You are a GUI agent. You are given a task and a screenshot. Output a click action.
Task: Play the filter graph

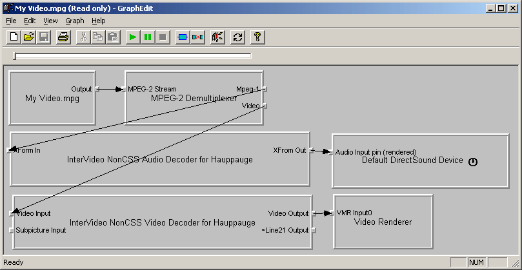tap(133, 37)
